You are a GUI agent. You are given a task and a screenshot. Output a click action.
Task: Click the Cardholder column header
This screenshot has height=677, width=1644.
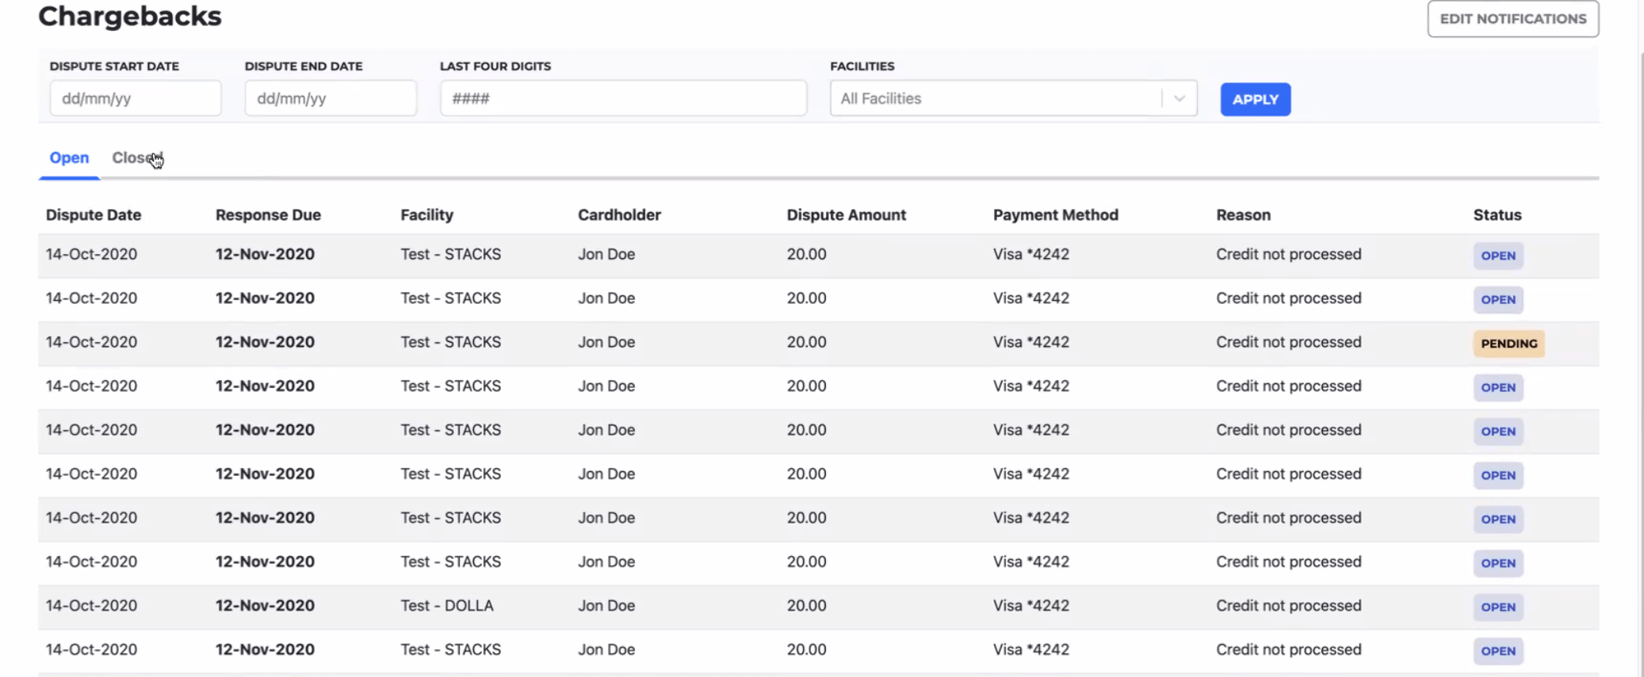pyautogui.click(x=619, y=215)
